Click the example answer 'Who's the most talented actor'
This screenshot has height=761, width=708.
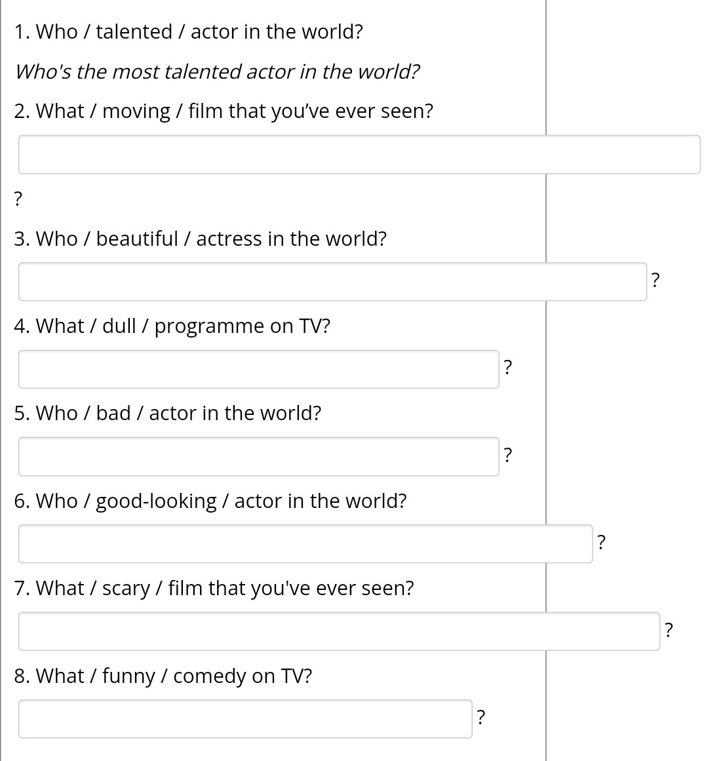pyautogui.click(x=218, y=71)
